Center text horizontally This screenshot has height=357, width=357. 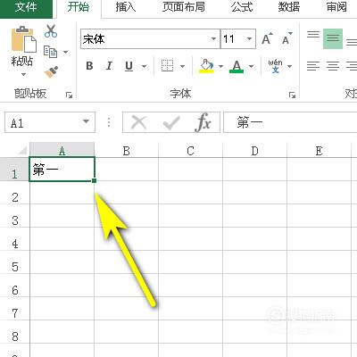333,66
